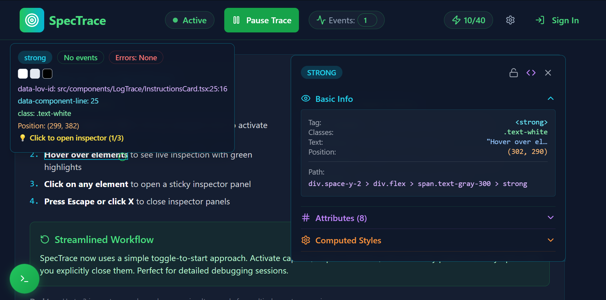This screenshot has height=300, width=606.
Task: Click the Sign In link
Action: tap(565, 20)
